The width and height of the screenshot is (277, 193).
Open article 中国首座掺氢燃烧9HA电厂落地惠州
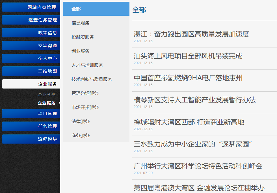coord(188,78)
